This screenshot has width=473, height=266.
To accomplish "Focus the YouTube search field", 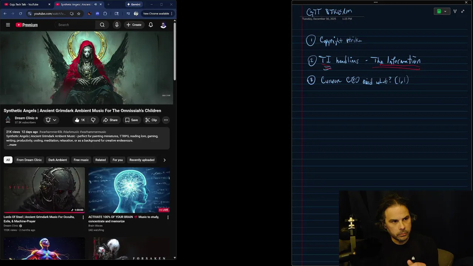I will click(75, 25).
